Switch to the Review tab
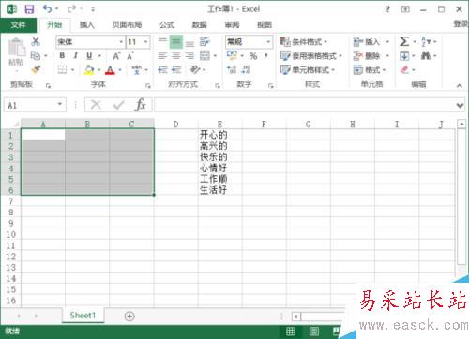Screen dimensions: 469x339 [x=232, y=25]
